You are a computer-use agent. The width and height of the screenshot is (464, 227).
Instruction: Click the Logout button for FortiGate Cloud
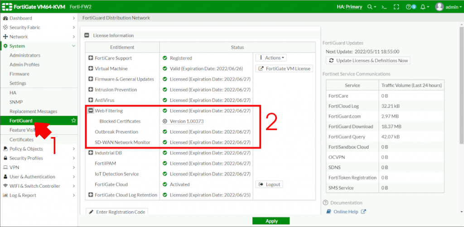point(269,184)
